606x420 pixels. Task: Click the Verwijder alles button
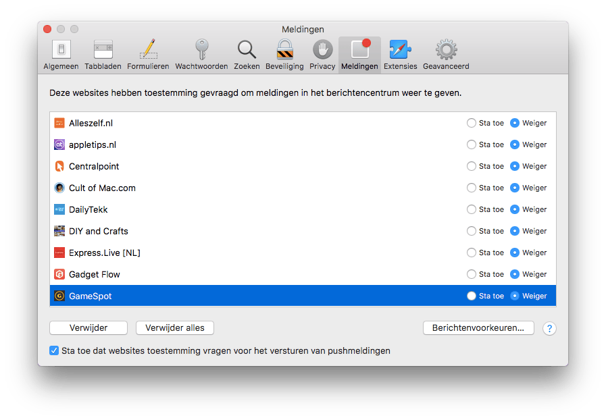coord(175,327)
